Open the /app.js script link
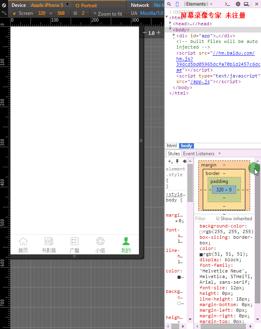The height and width of the screenshot is (329, 261). coord(200,81)
